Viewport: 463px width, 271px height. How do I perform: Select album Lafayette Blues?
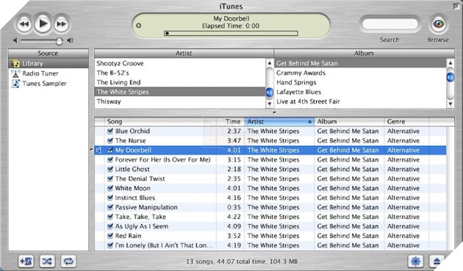click(x=360, y=92)
